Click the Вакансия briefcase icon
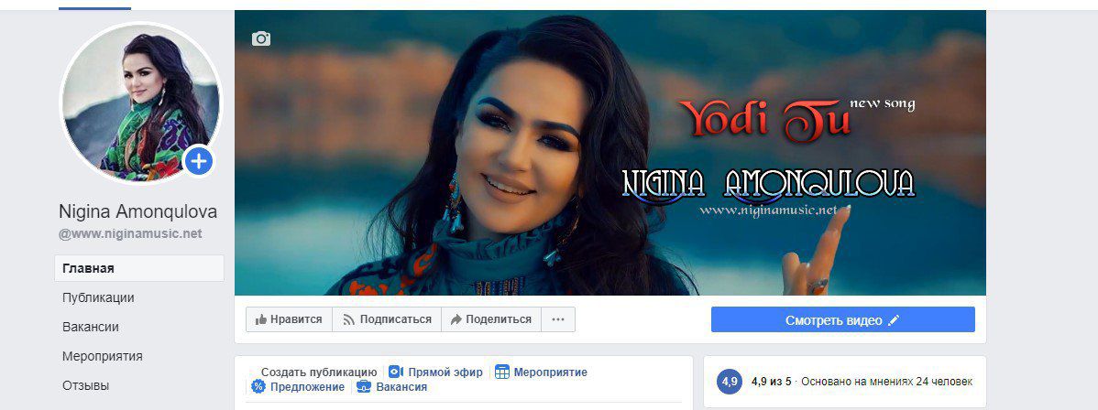1098x410 pixels. (364, 386)
